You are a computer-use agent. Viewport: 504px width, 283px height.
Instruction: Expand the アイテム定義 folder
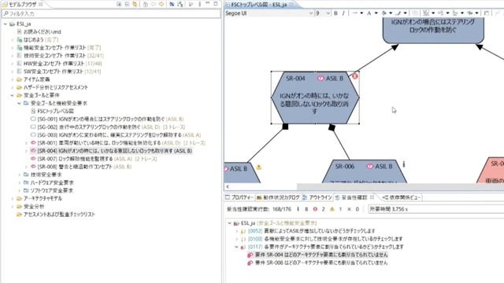coord(13,79)
